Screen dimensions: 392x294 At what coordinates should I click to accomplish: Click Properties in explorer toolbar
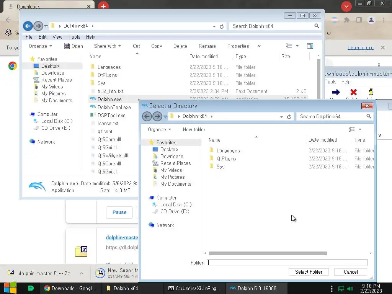238,46
